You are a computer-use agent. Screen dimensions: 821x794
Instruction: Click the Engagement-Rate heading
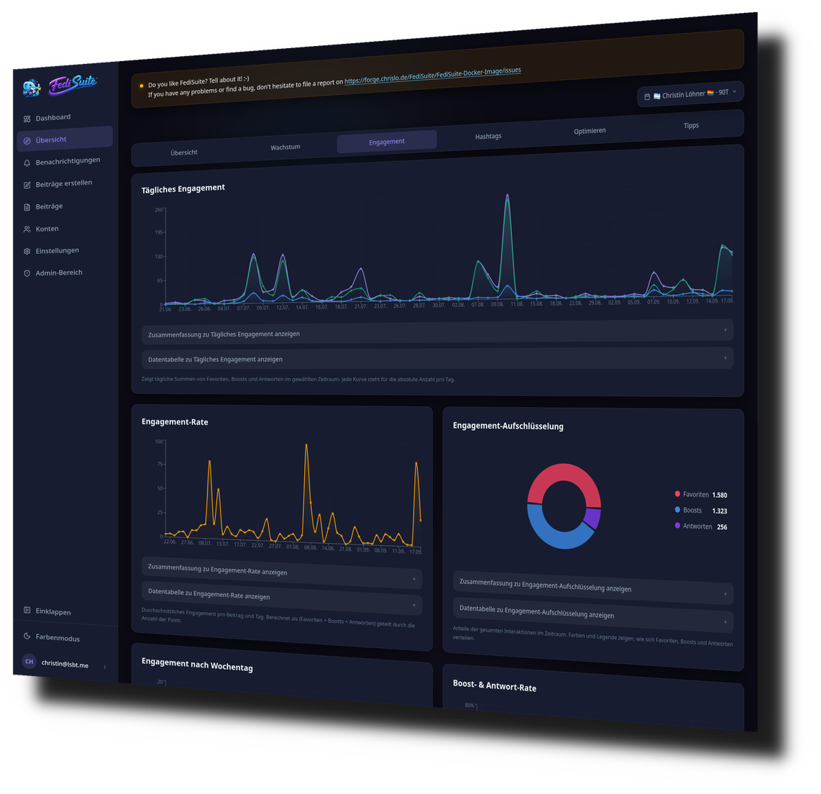tap(175, 421)
